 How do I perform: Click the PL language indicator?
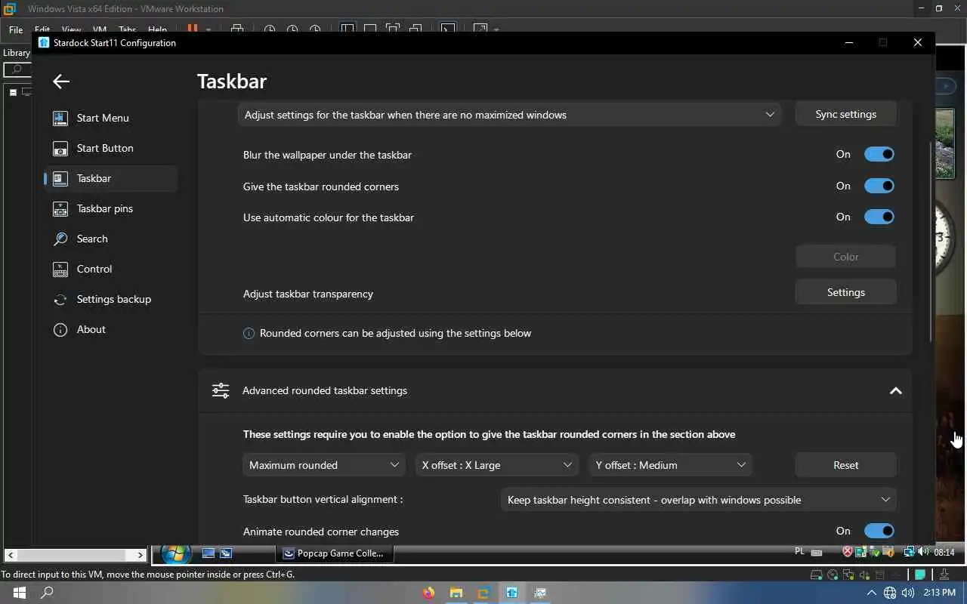click(799, 552)
